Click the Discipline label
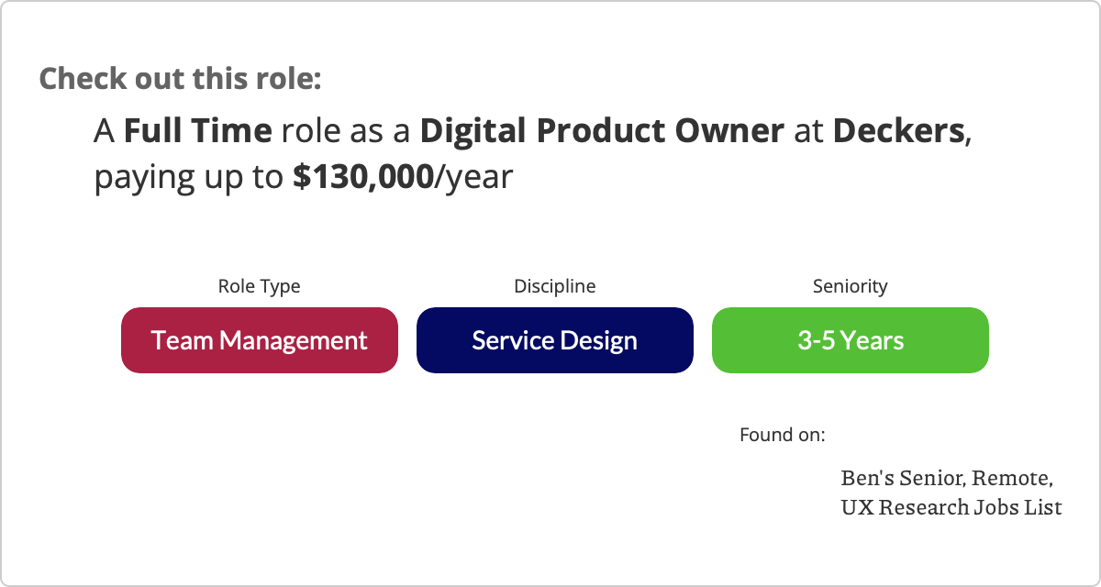The width and height of the screenshot is (1101, 587). 554,286
